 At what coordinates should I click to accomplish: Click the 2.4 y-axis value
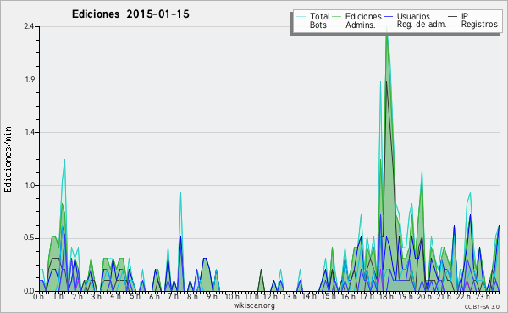[29, 26]
